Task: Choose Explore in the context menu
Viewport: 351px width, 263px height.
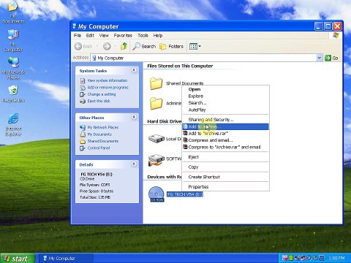Action: [225, 96]
